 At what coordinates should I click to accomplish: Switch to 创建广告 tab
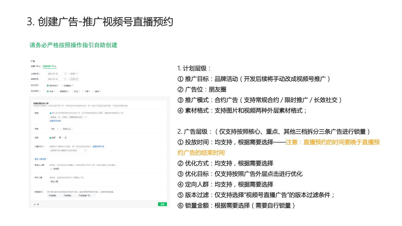pos(34,66)
